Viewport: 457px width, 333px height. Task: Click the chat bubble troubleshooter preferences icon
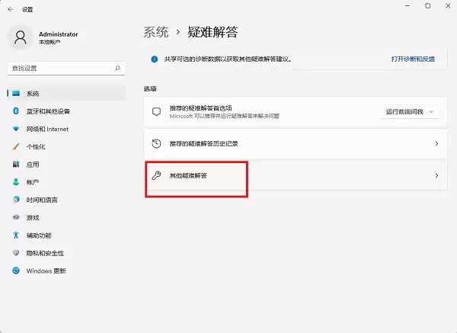pos(156,112)
